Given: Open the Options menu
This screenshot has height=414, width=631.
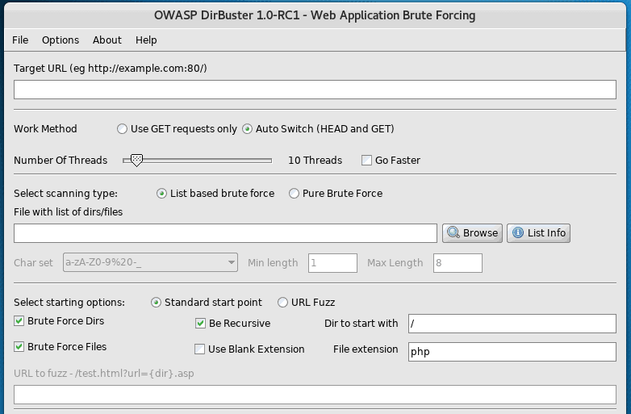Looking at the screenshot, I should (x=61, y=40).
